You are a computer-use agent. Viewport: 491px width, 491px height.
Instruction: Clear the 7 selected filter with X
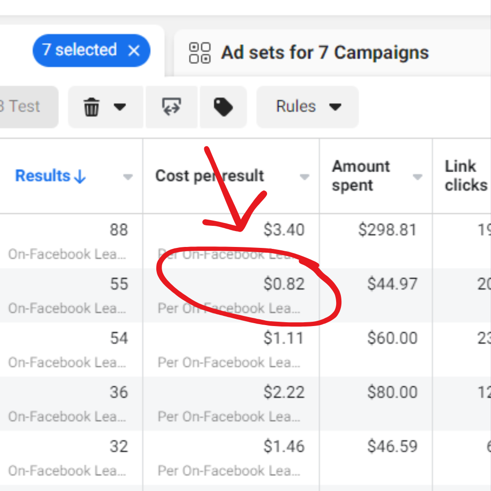pos(135,50)
